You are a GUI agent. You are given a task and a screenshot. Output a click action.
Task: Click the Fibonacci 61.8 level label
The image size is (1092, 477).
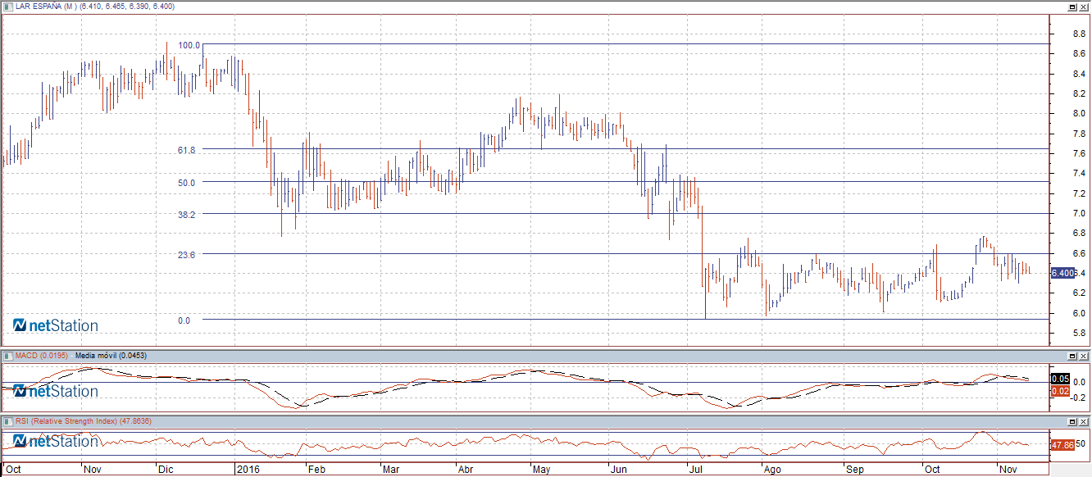tap(186, 150)
